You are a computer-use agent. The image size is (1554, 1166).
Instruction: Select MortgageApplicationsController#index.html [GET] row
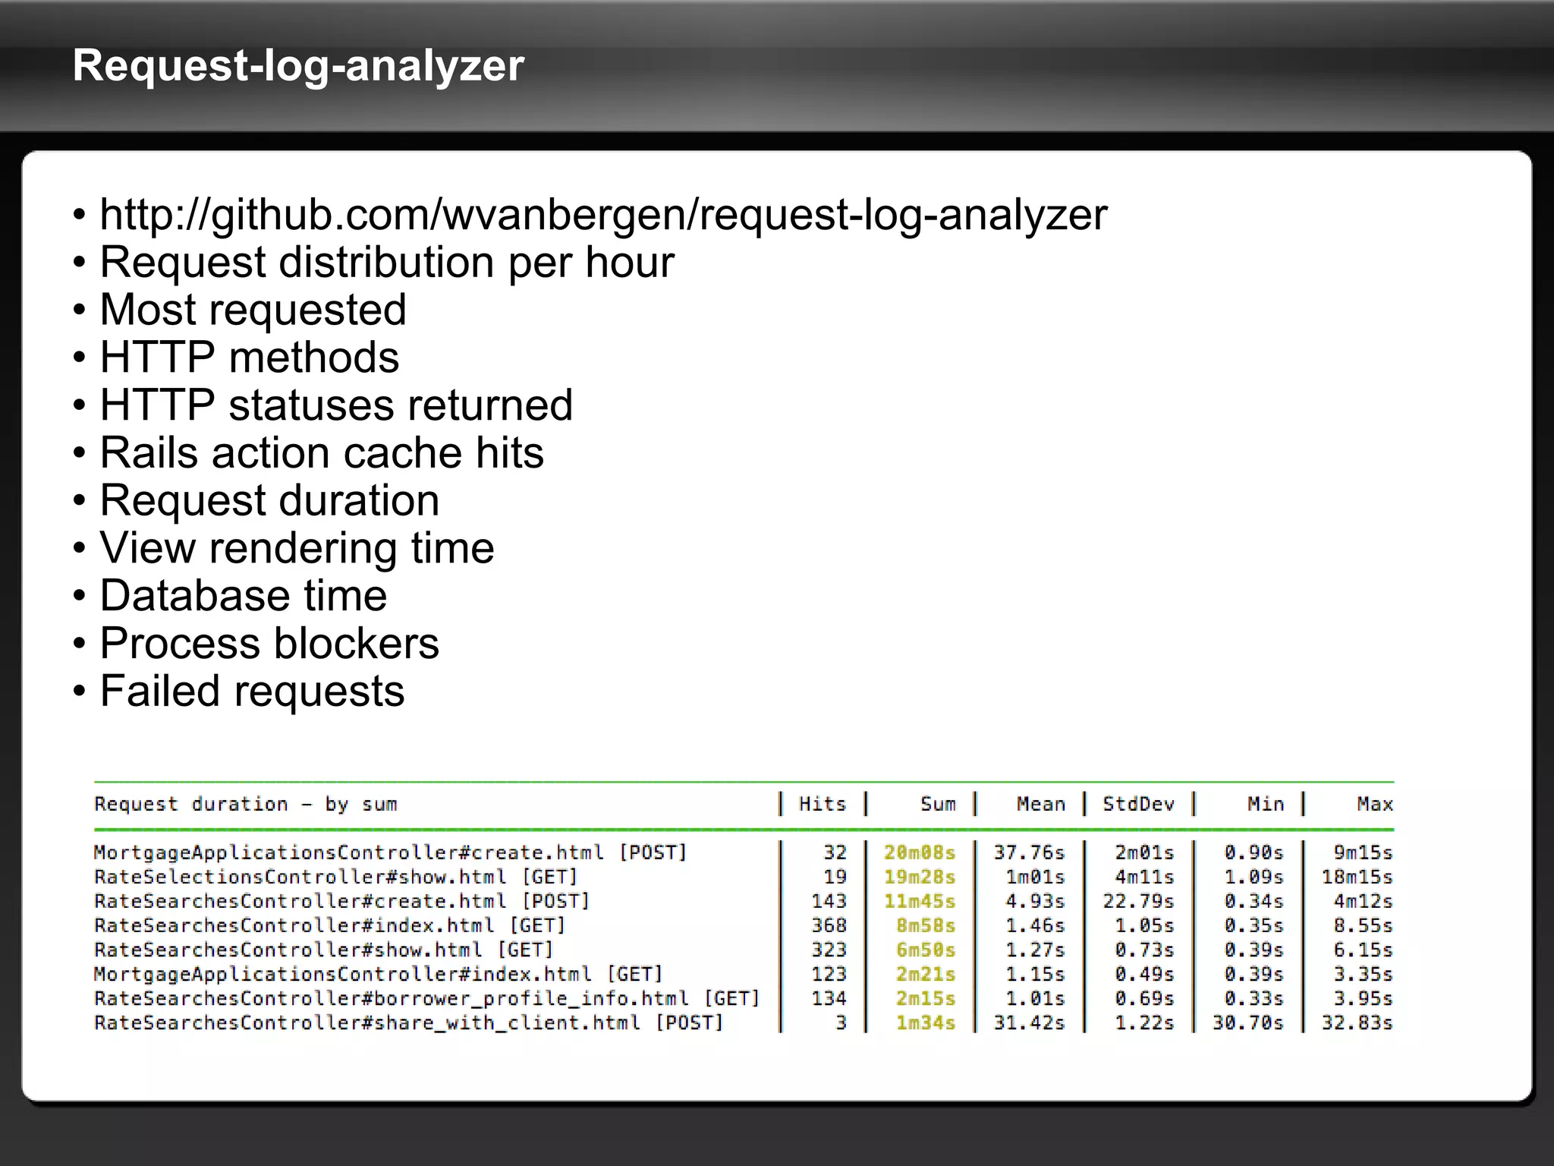[x=744, y=974]
